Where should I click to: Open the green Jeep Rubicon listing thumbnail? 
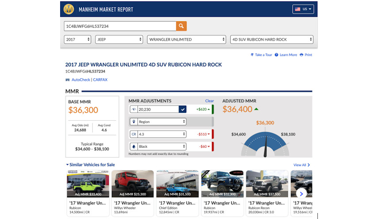click(x=88, y=184)
